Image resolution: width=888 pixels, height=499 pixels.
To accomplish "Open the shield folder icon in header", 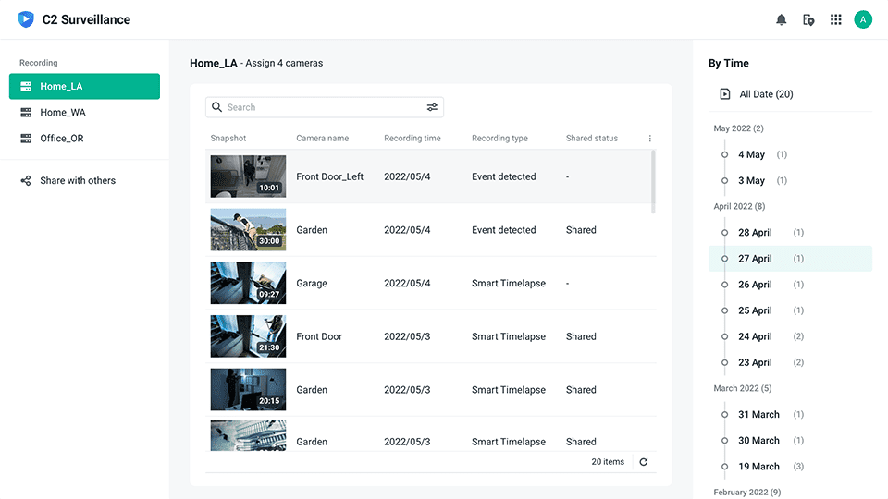I will tap(808, 19).
